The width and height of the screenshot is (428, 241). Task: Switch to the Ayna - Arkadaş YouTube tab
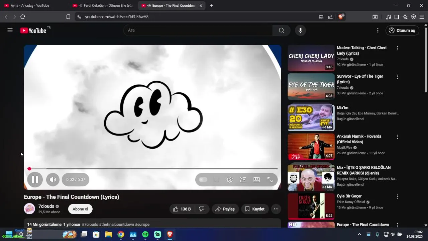[x=33, y=6]
